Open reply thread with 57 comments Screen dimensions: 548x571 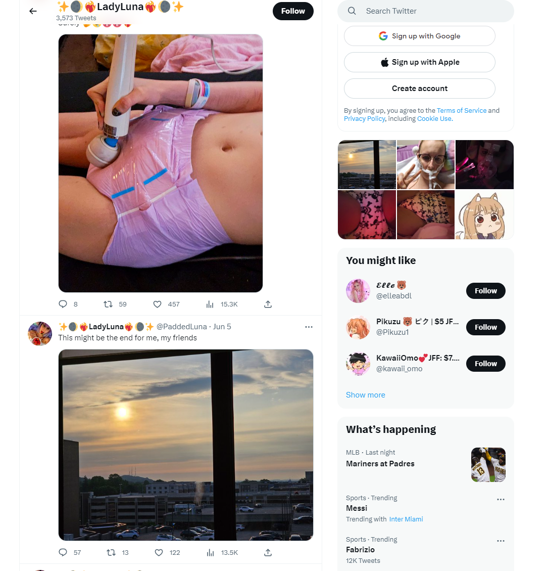tap(63, 553)
